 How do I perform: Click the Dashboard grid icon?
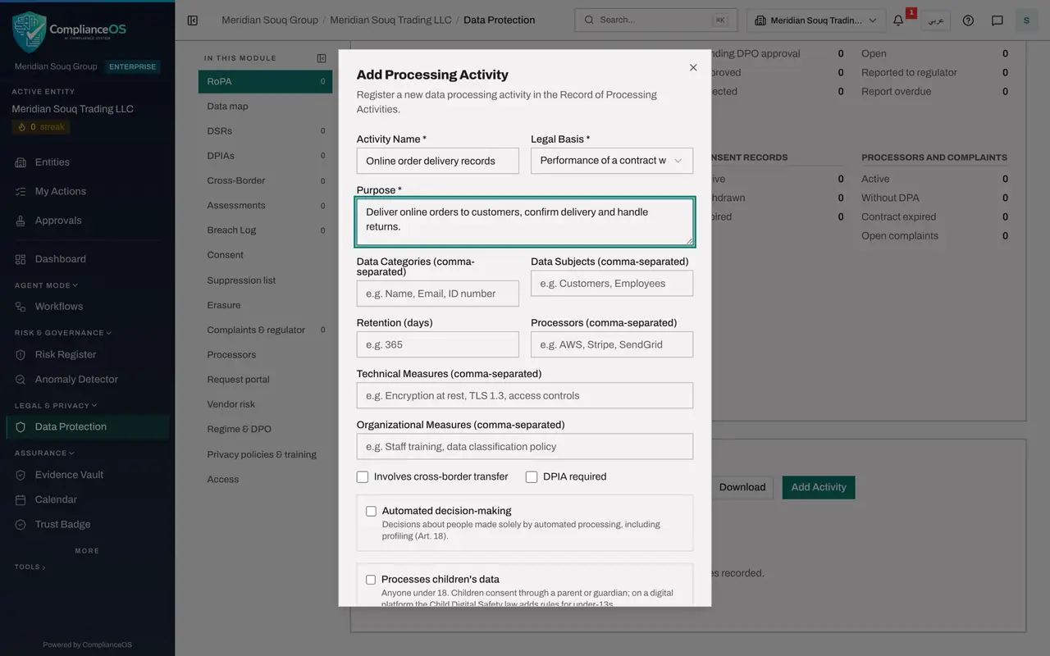21,259
